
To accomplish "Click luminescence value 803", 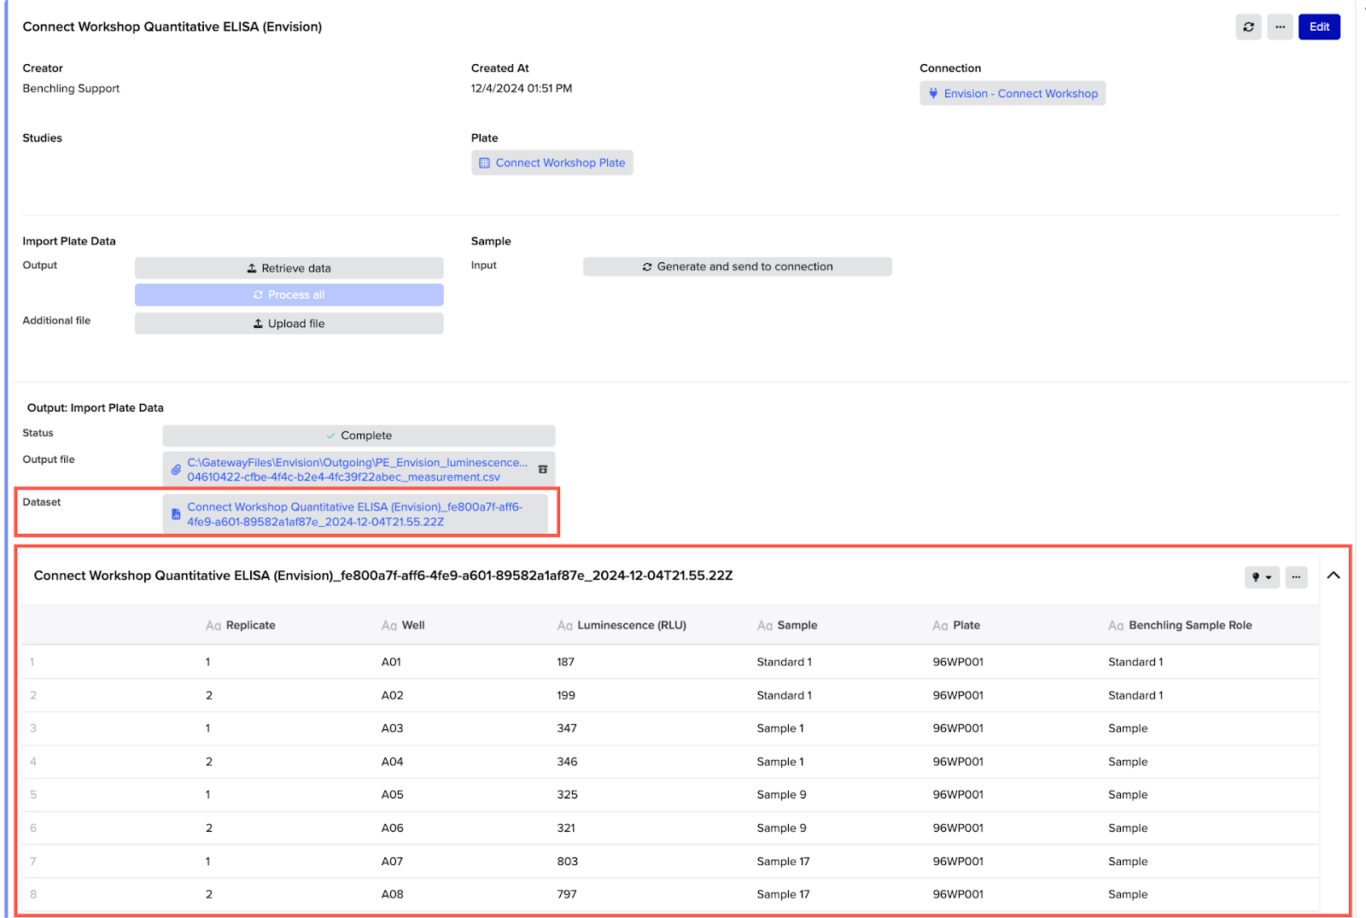I will pos(567,862).
